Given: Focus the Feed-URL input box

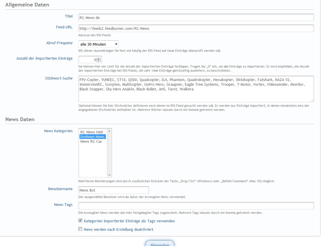Looking at the screenshot, I should pos(196,28).
